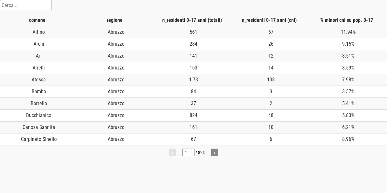Sort by n_residenti 0-17 anni (cni) header
This screenshot has height=193, width=387.
(269, 20)
